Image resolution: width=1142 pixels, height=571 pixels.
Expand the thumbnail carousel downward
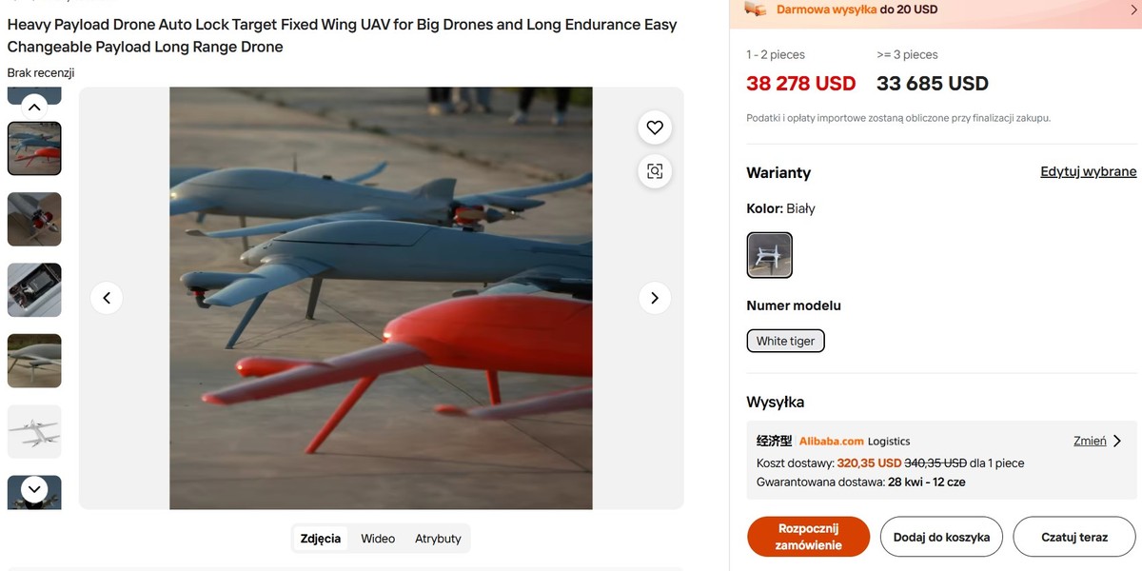pyautogui.click(x=34, y=490)
